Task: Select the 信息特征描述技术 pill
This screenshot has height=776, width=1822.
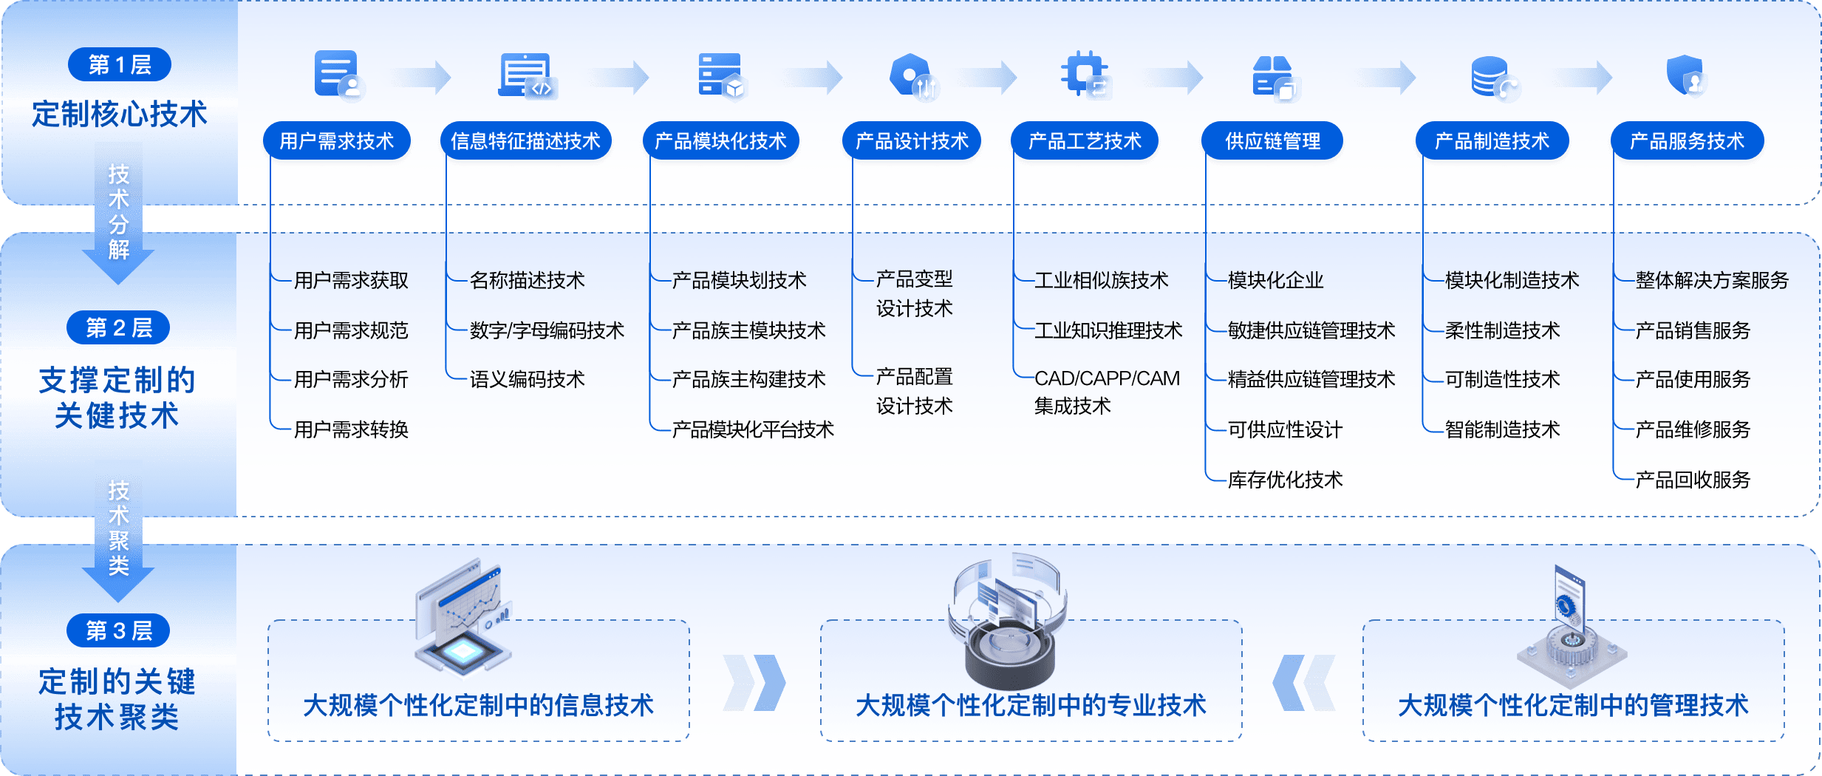Action: (x=526, y=140)
